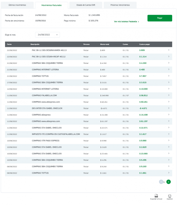177x205 pixels.
Task: Click the Exportar a Excel icon
Action: 156,196
